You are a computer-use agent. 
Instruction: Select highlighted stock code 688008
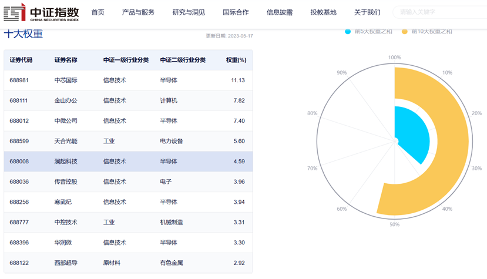19,162
